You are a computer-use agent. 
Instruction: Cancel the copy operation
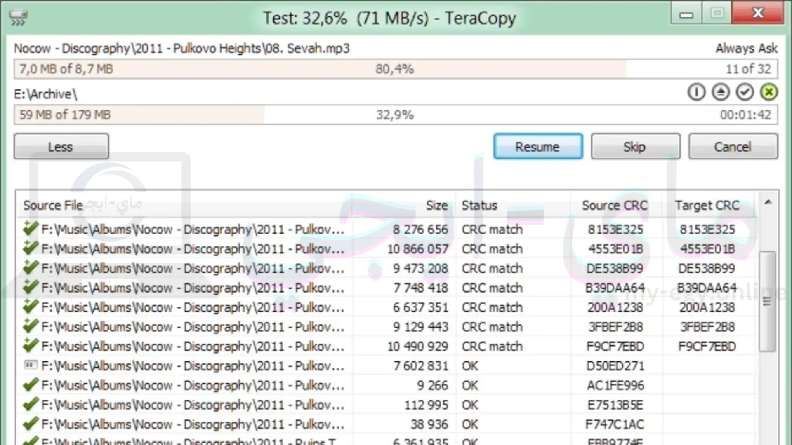pos(733,146)
